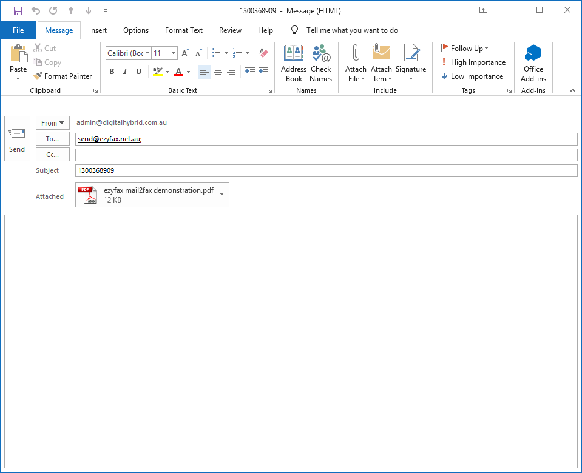Screen dimensions: 582x473
Task: Toggle italic formatting
Action: 125,71
